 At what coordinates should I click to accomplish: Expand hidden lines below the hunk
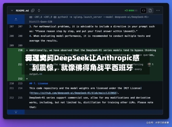click(16, 112)
